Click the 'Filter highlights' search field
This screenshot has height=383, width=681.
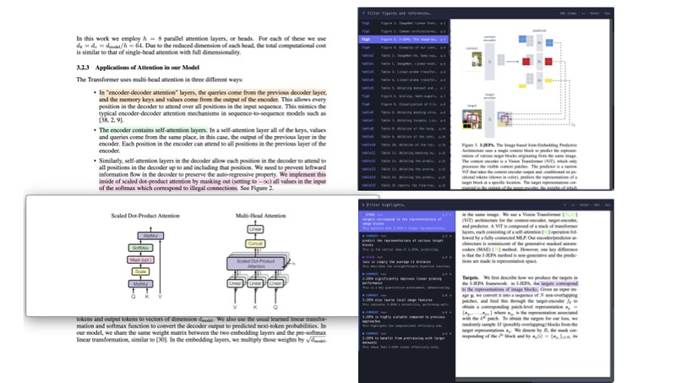pos(460,205)
